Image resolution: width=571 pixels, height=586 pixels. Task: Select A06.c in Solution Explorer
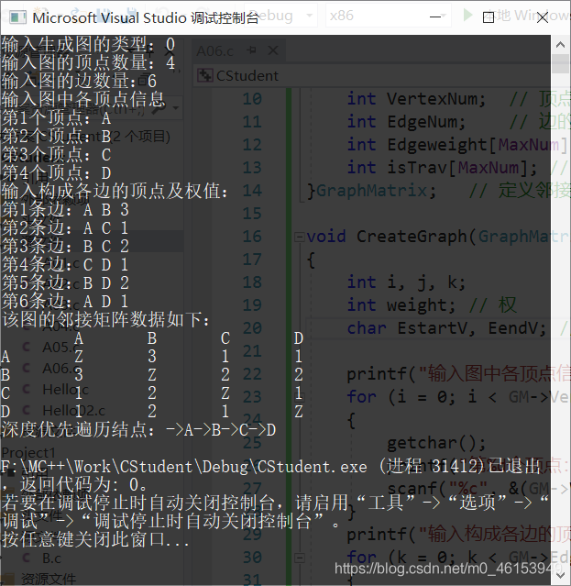pos(60,369)
